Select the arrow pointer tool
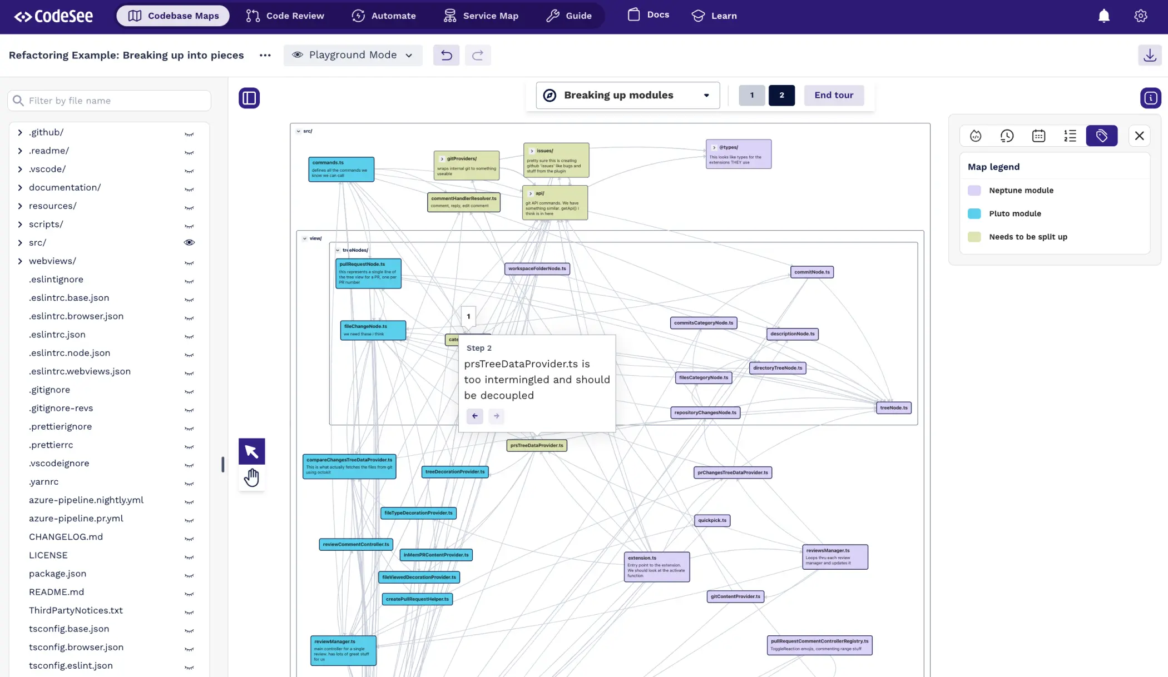This screenshot has width=1168, height=677. 251,451
